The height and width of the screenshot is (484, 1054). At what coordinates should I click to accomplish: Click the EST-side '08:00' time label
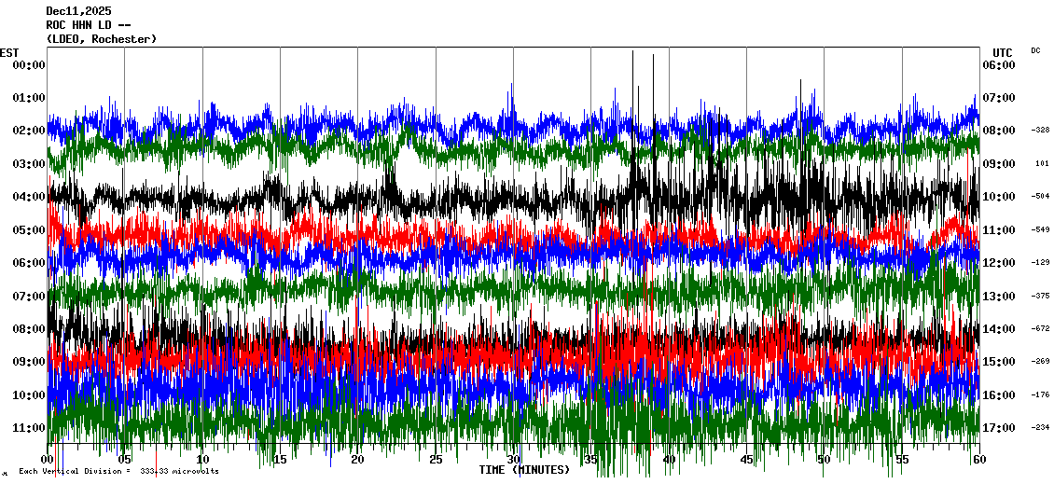(x=29, y=328)
